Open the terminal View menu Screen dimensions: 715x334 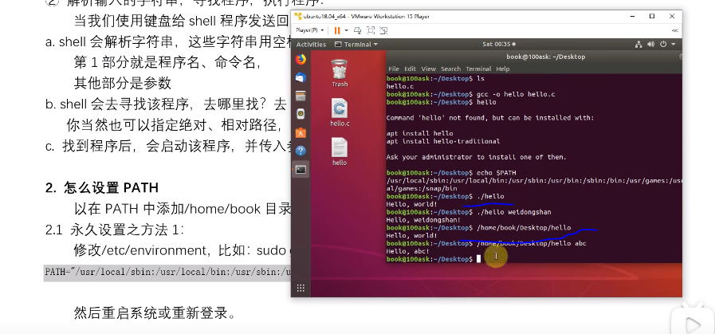[429, 69]
